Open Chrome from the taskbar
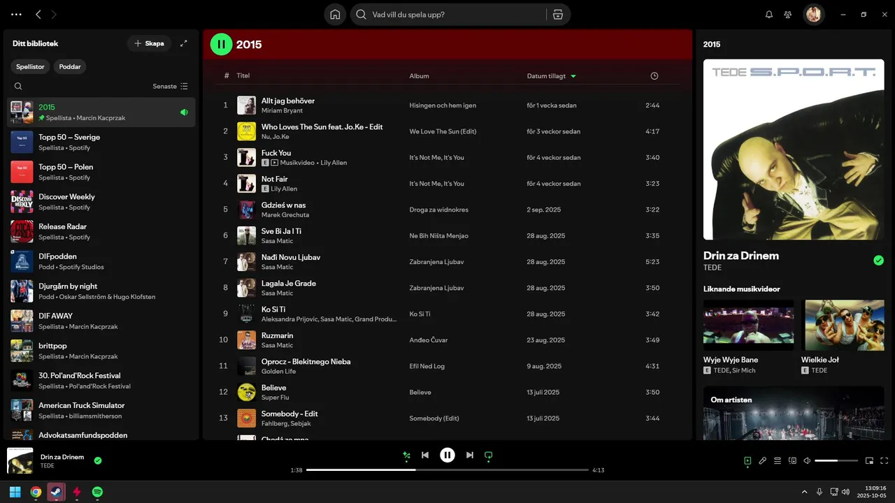The width and height of the screenshot is (895, 503). 36,492
